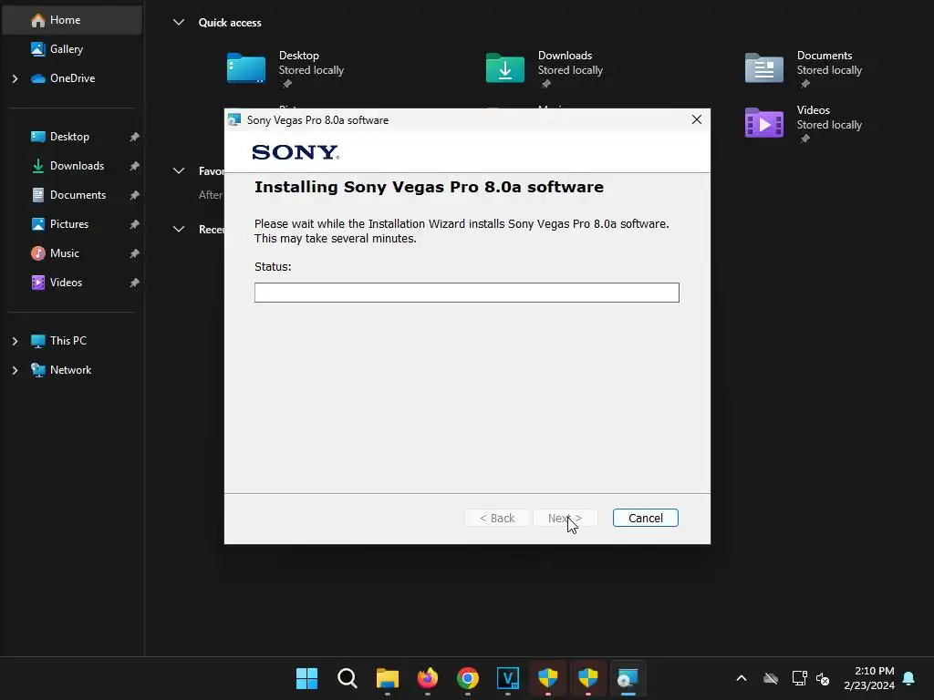Click the pin icon next to sidebar Documents
The width and height of the screenshot is (934, 700).
[x=135, y=195]
